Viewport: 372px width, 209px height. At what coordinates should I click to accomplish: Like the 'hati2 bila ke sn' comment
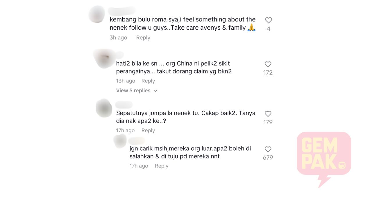click(268, 64)
